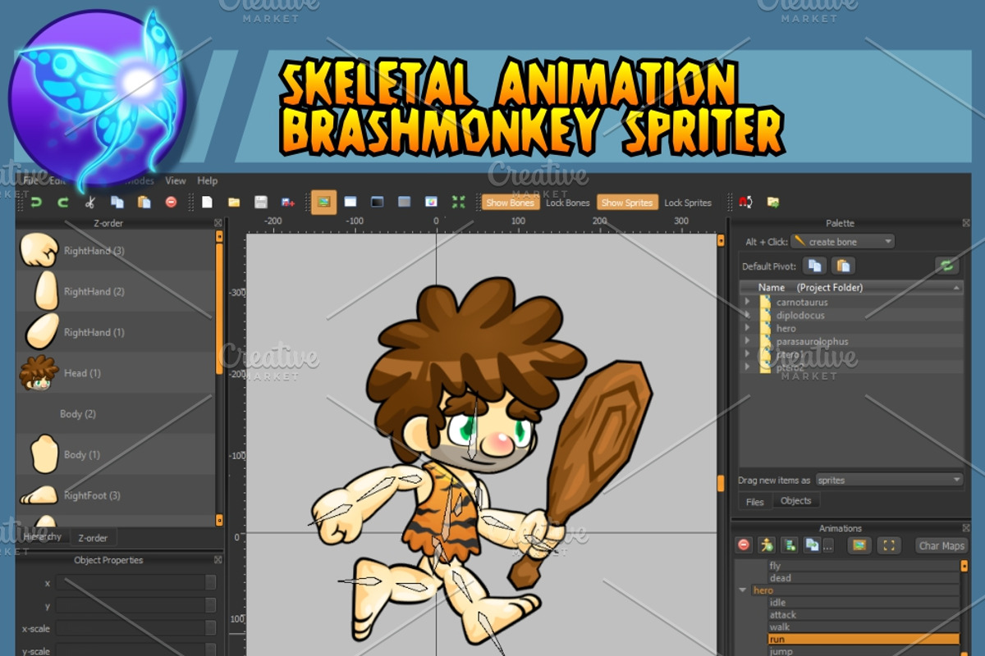Toggle Lock Sprites

[x=688, y=203]
